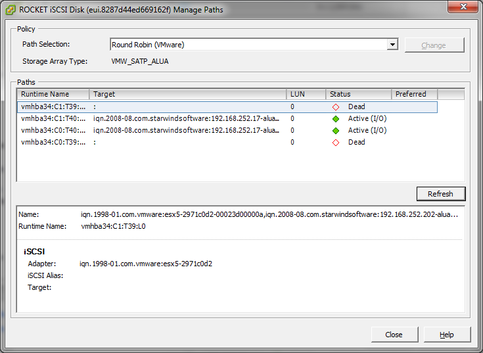The width and height of the screenshot is (483, 353).
Task: Open Help for Manage Paths
Action: pos(447,335)
